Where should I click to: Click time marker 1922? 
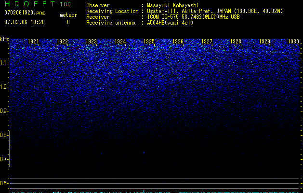tap(62, 41)
